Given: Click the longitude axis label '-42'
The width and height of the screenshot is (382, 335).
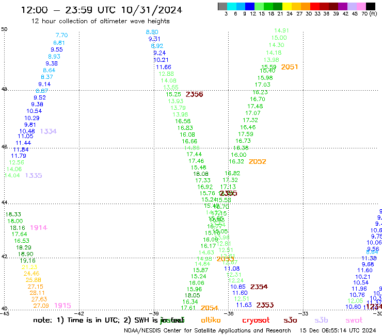Looking at the screenshot, I should (x=79, y=314).
